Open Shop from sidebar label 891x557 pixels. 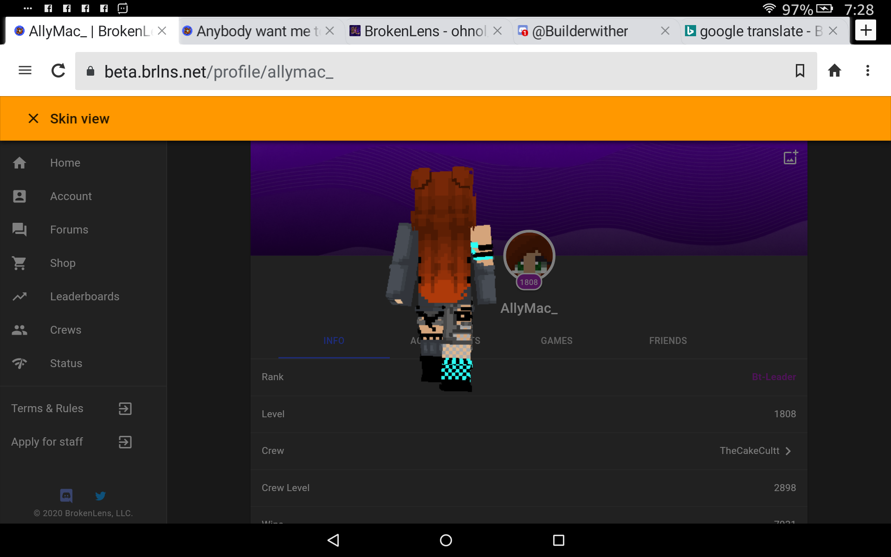click(x=63, y=263)
